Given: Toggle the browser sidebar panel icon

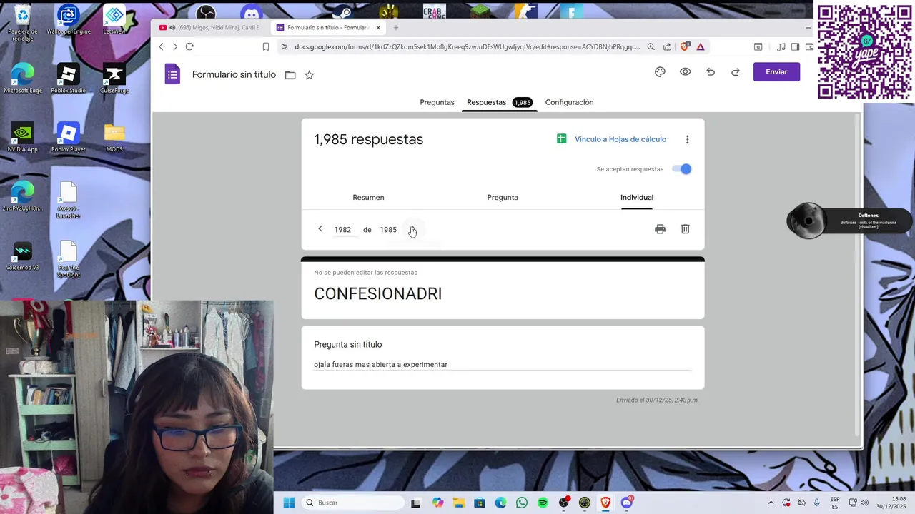Looking at the screenshot, I should coord(795,46).
